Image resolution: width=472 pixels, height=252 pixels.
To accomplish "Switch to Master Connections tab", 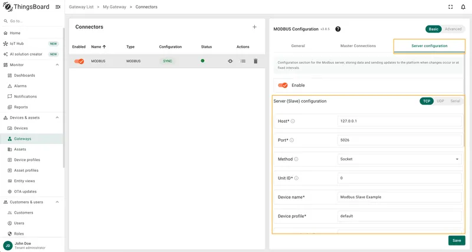I will pos(358,46).
